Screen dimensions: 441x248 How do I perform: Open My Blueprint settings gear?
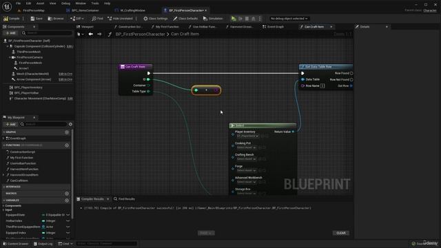click(70, 124)
